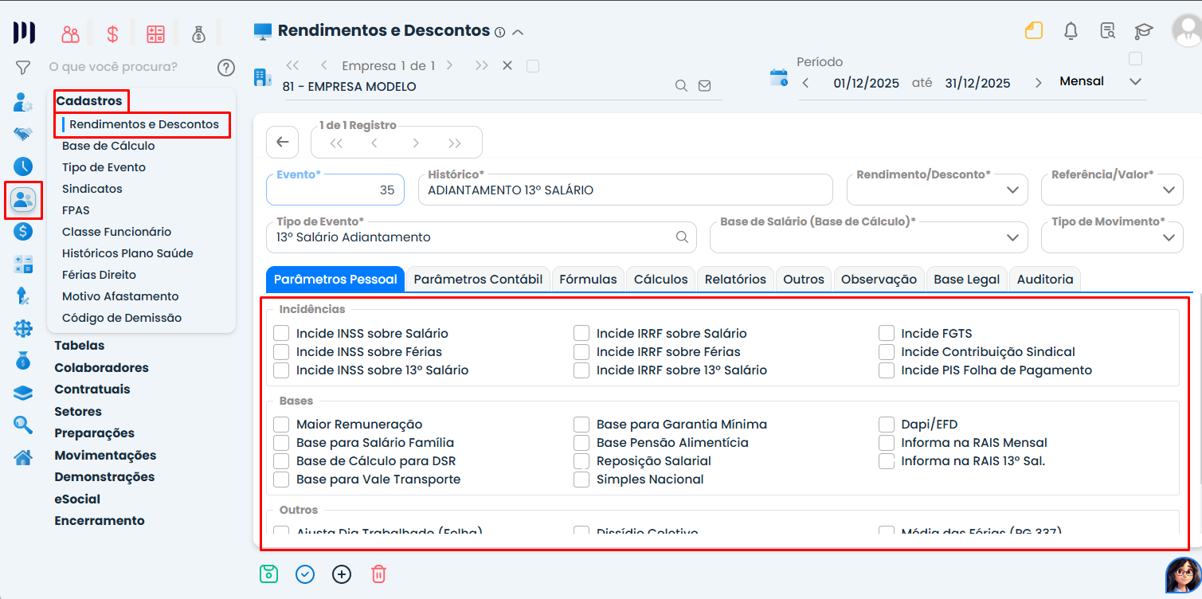The width and height of the screenshot is (1202, 599).
Task: Open the help question mark icon
Action: point(226,68)
